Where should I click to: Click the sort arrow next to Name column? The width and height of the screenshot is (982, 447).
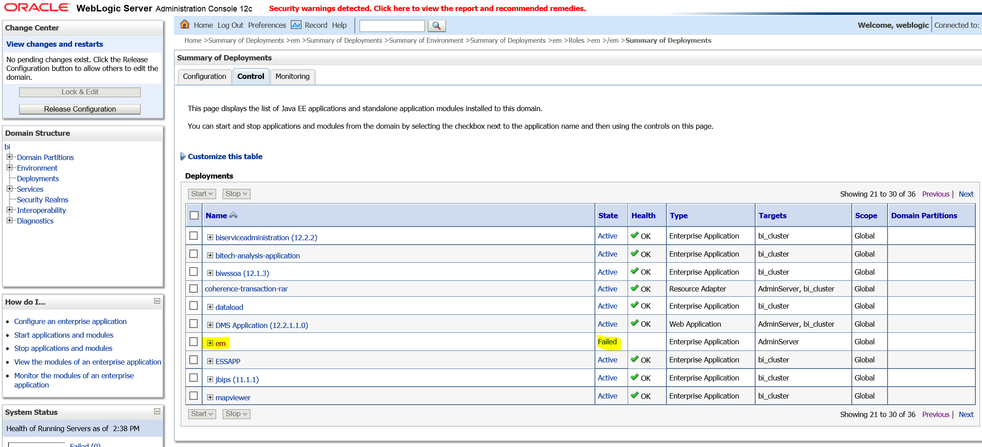click(233, 216)
